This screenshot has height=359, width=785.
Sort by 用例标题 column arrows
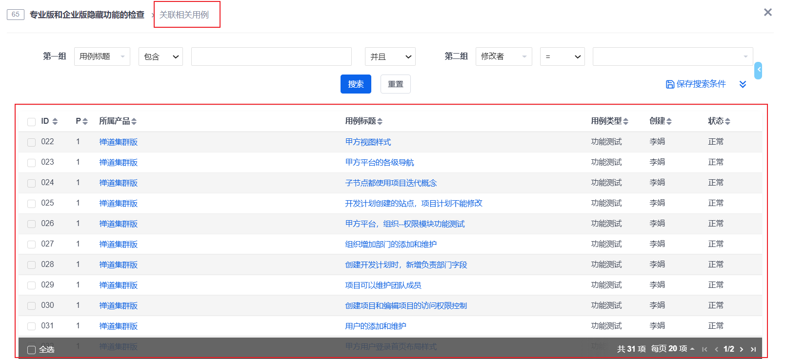(x=380, y=121)
